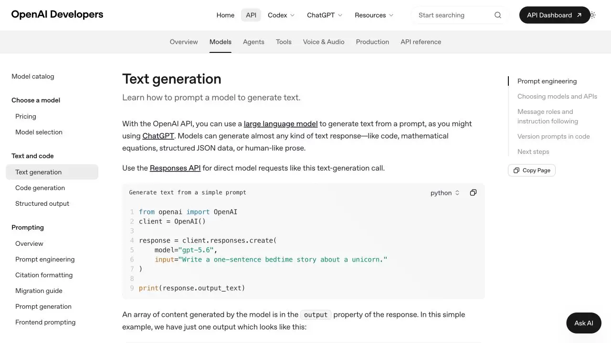611x343 pixels.
Task: Open Model selection sidebar link
Action: (x=39, y=132)
